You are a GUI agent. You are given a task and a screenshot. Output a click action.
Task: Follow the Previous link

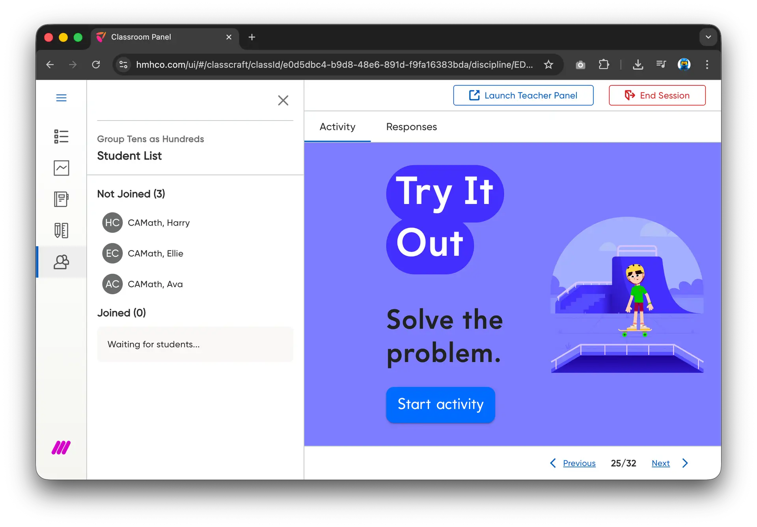click(x=579, y=463)
